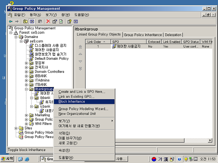
Task: Toggle the Show/Hide console tree icon
Action: click(x=32, y=21)
